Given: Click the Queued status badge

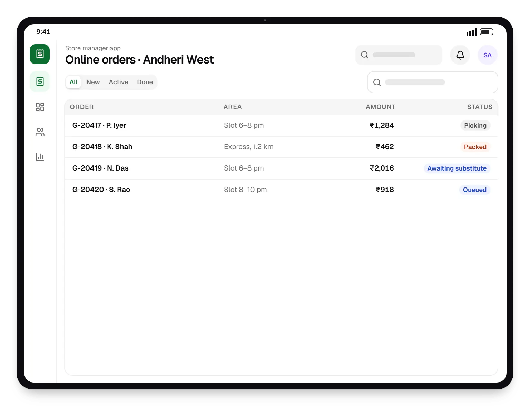Looking at the screenshot, I should coord(474,190).
